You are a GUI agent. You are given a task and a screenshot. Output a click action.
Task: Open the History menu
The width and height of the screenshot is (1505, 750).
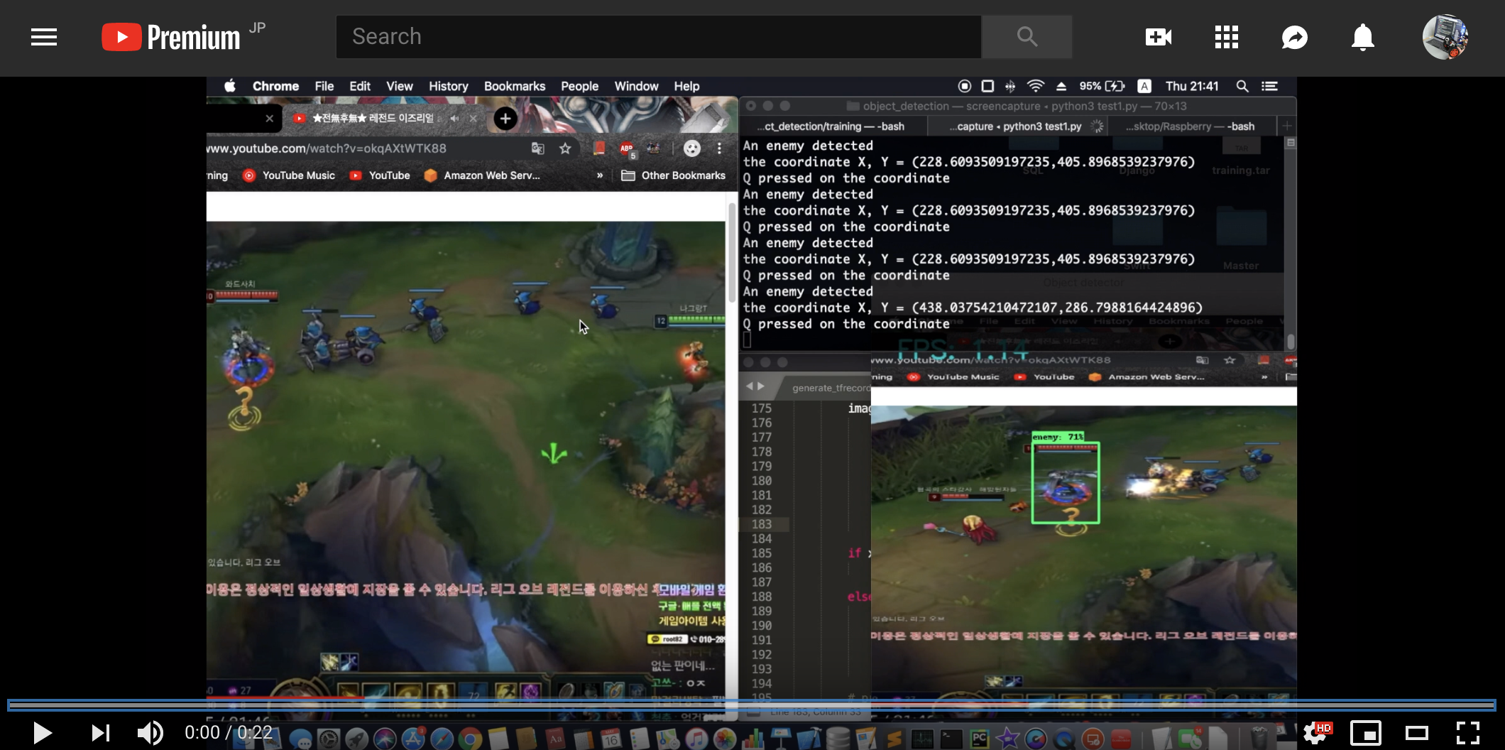(449, 86)
